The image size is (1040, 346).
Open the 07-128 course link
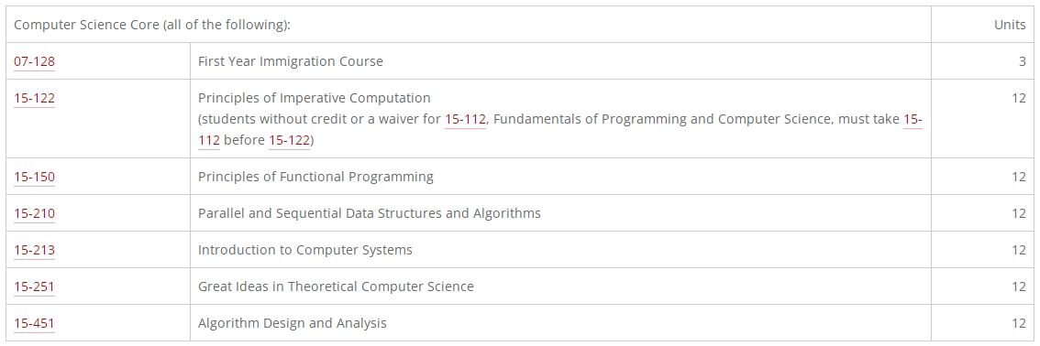point(35,61)
